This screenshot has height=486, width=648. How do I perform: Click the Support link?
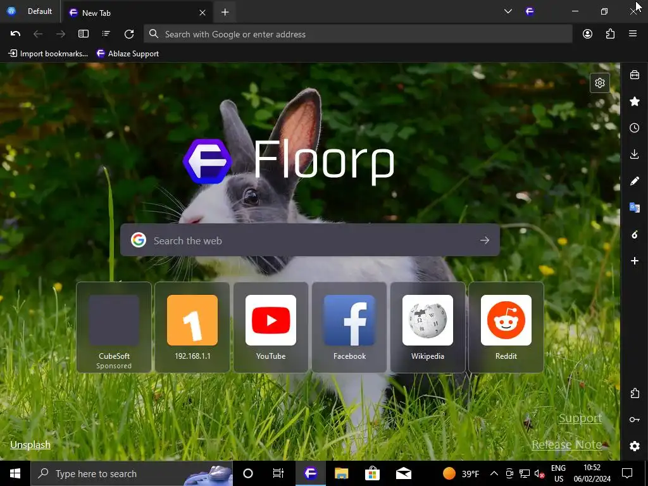580,418
